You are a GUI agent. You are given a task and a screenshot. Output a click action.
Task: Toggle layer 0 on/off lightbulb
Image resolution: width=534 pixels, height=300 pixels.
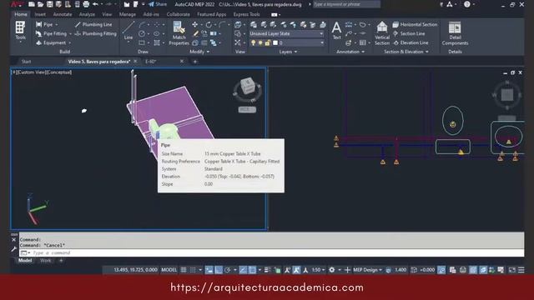[x=253, y=42]
